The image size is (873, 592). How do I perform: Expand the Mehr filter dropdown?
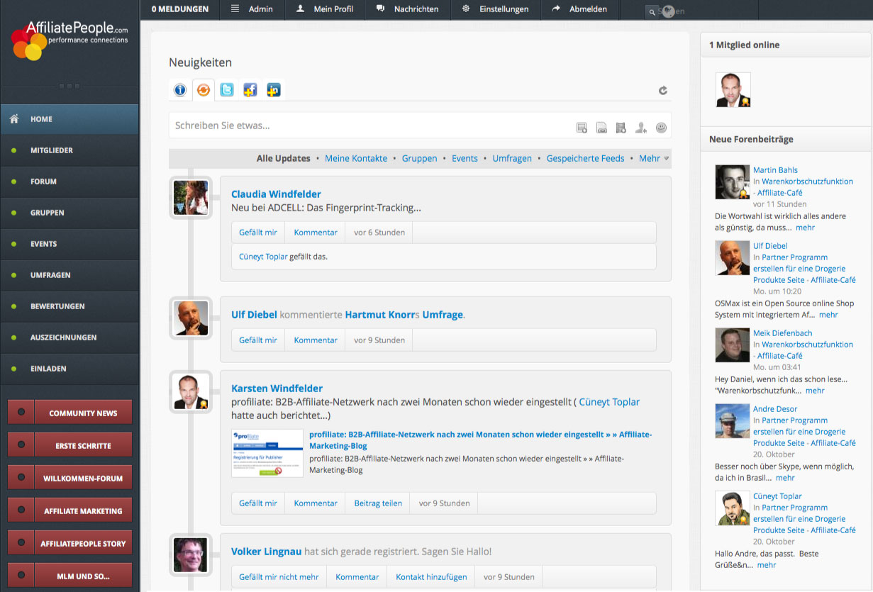pyautogui.click(x=653, y=159)
